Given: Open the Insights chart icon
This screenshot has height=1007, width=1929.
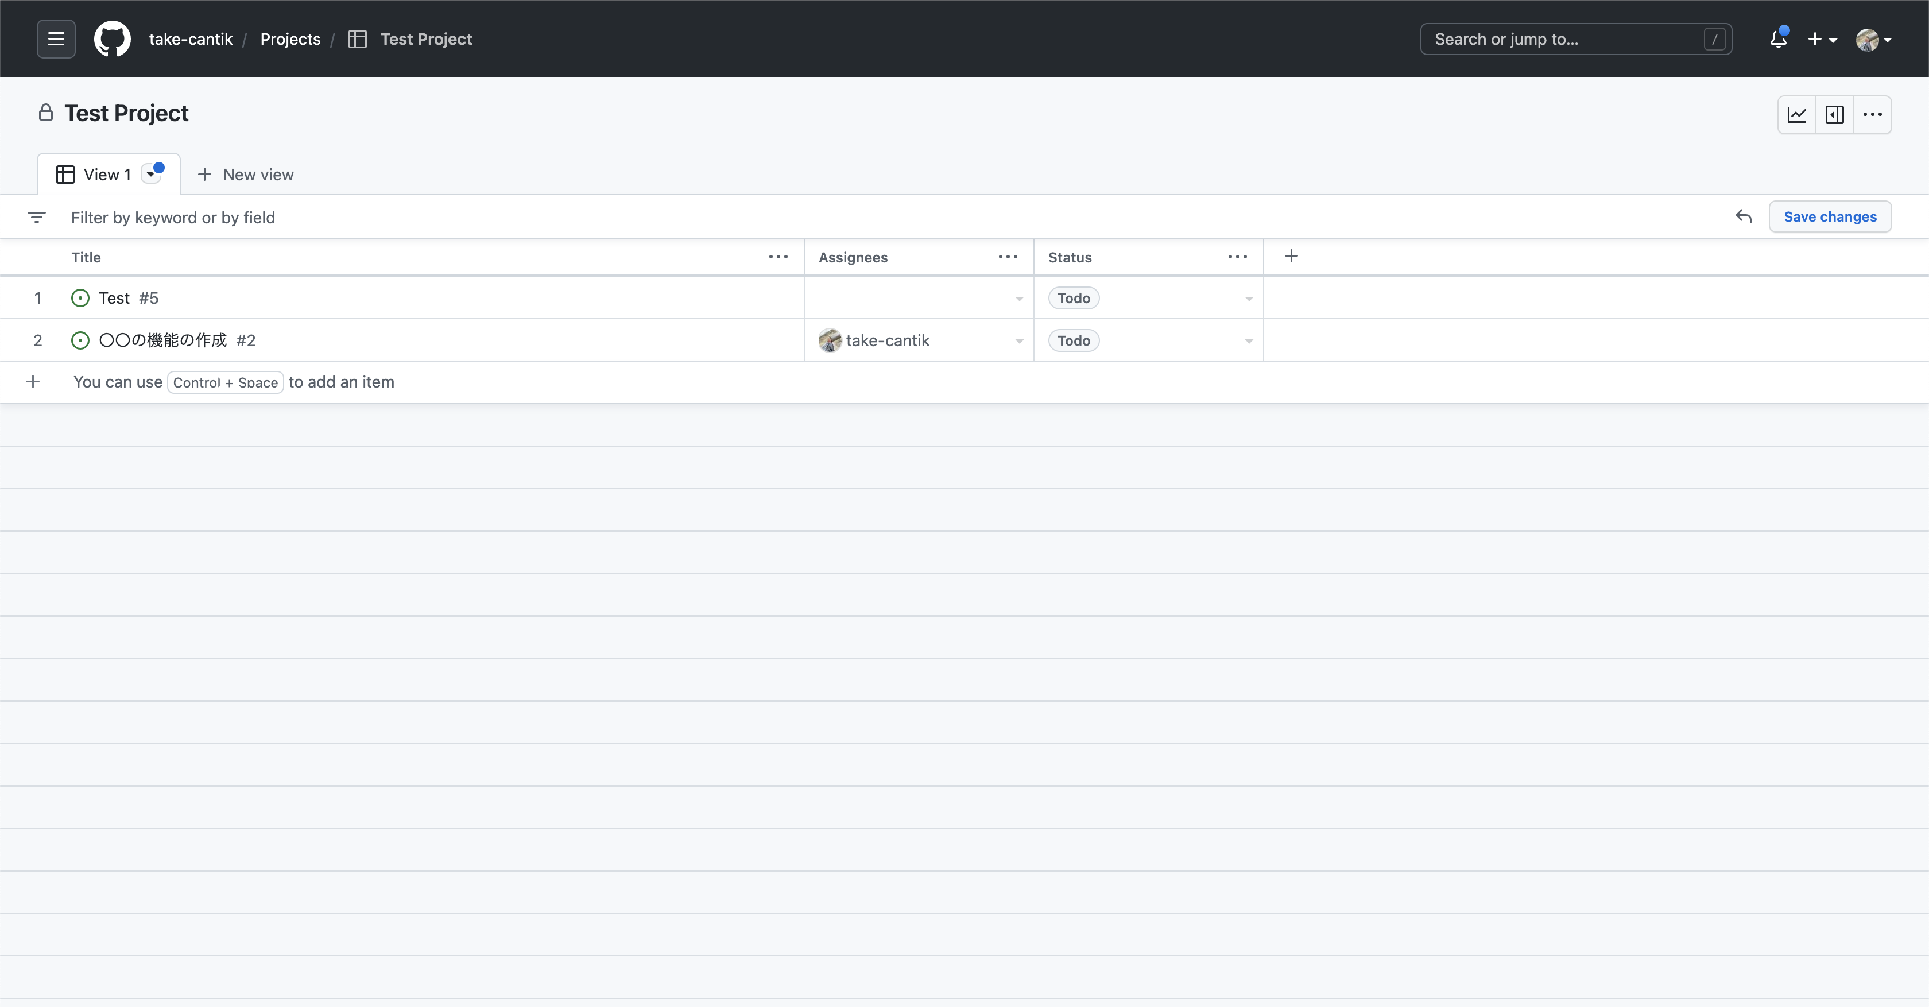Looking at the screenshot, I should click(1796, 115).
